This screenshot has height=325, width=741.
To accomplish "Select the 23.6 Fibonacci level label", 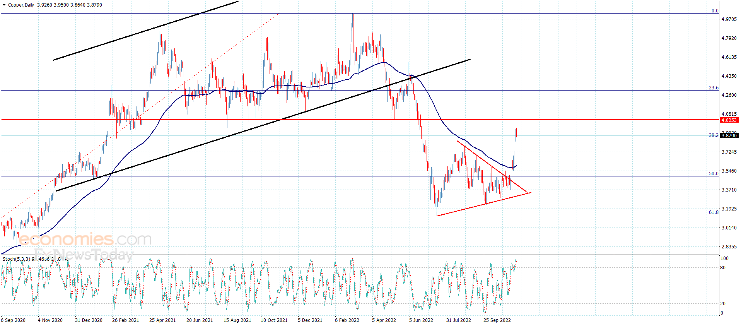I will [714, 88].
